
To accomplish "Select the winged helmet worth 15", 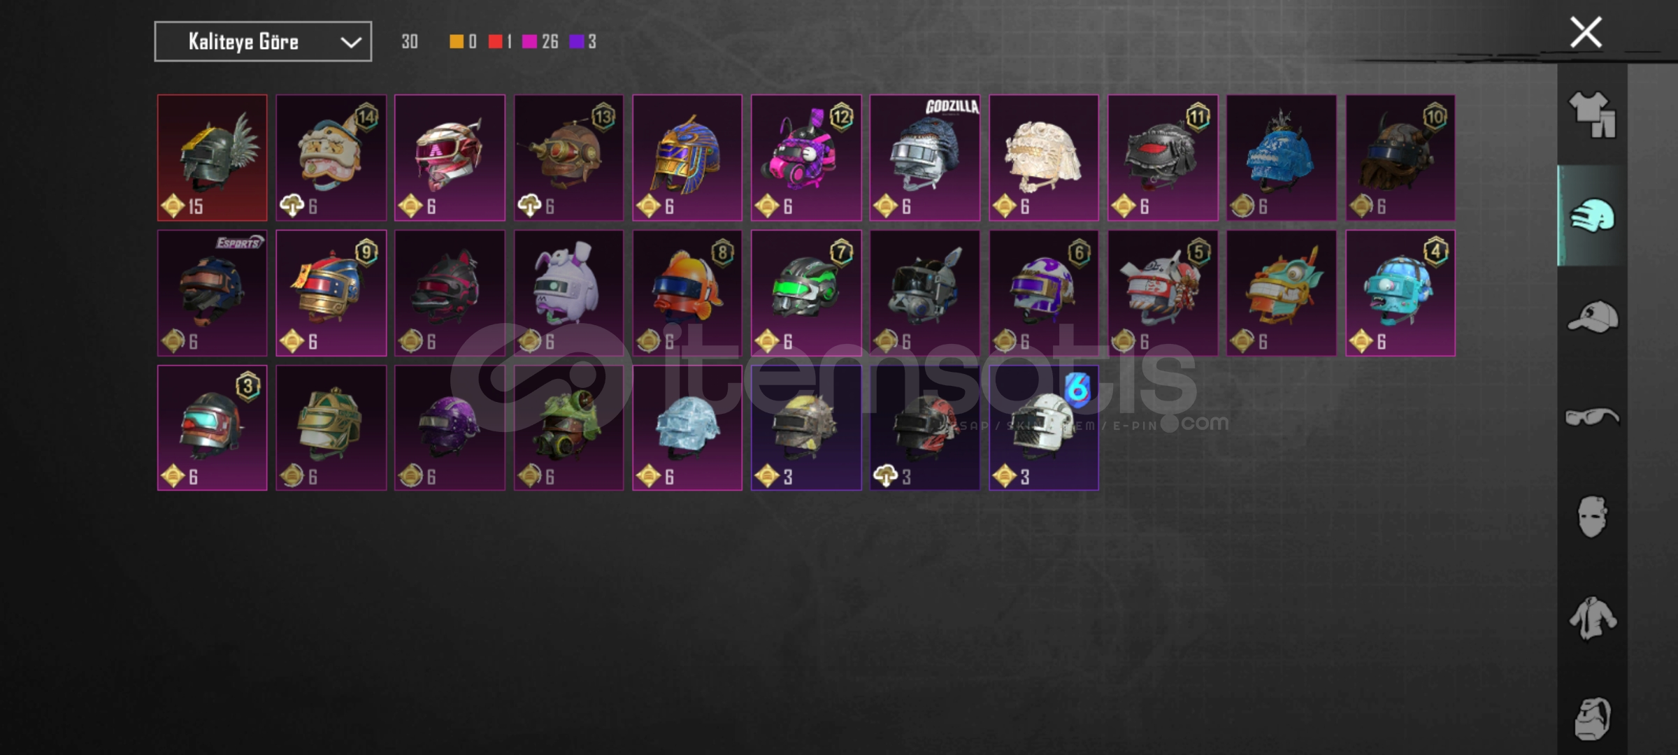I will click(213, 158).
